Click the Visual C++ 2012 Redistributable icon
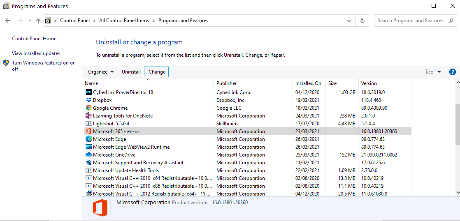Image resolution: width=460 pixels, height=221 pixels. tap(88, 193)
